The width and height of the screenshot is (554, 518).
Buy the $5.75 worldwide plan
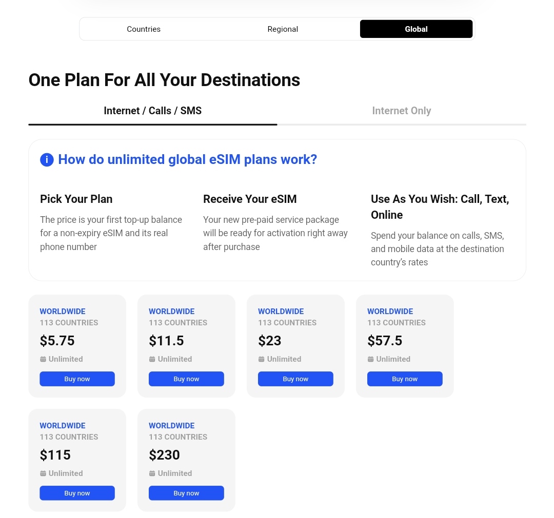pyautogui.click(x=77, y=379)
